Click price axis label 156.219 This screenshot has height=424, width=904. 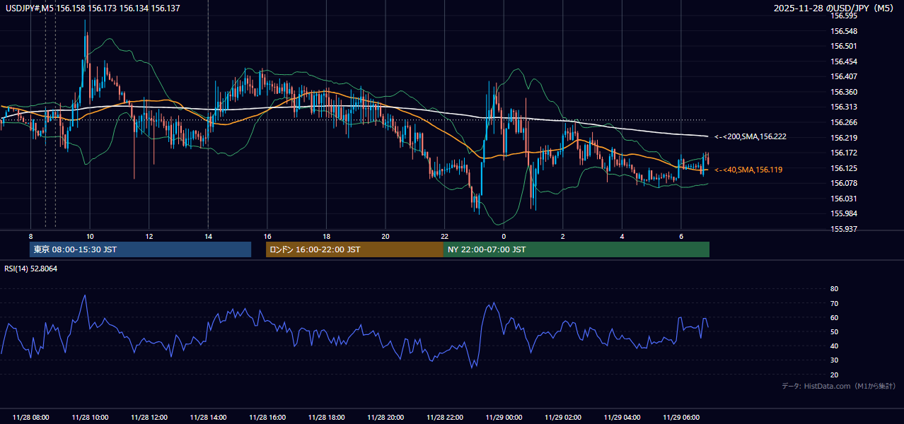(844, 138)
